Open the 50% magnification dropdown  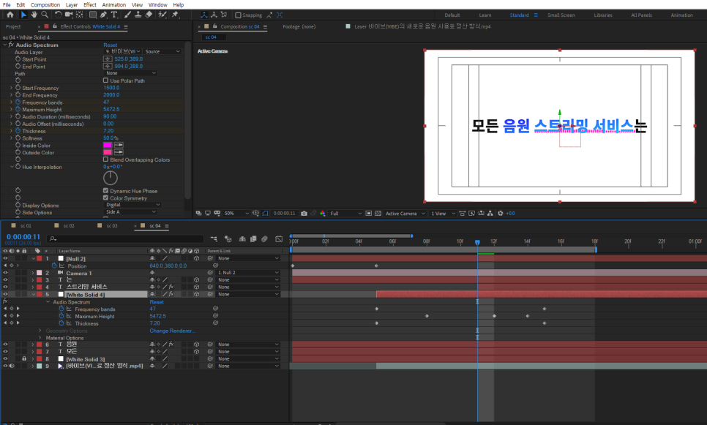pos(236,213)
